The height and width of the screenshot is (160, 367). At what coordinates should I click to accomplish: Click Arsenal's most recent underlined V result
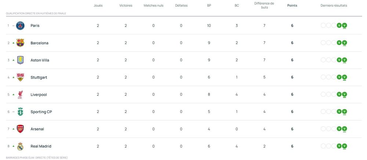click(344, 129)
